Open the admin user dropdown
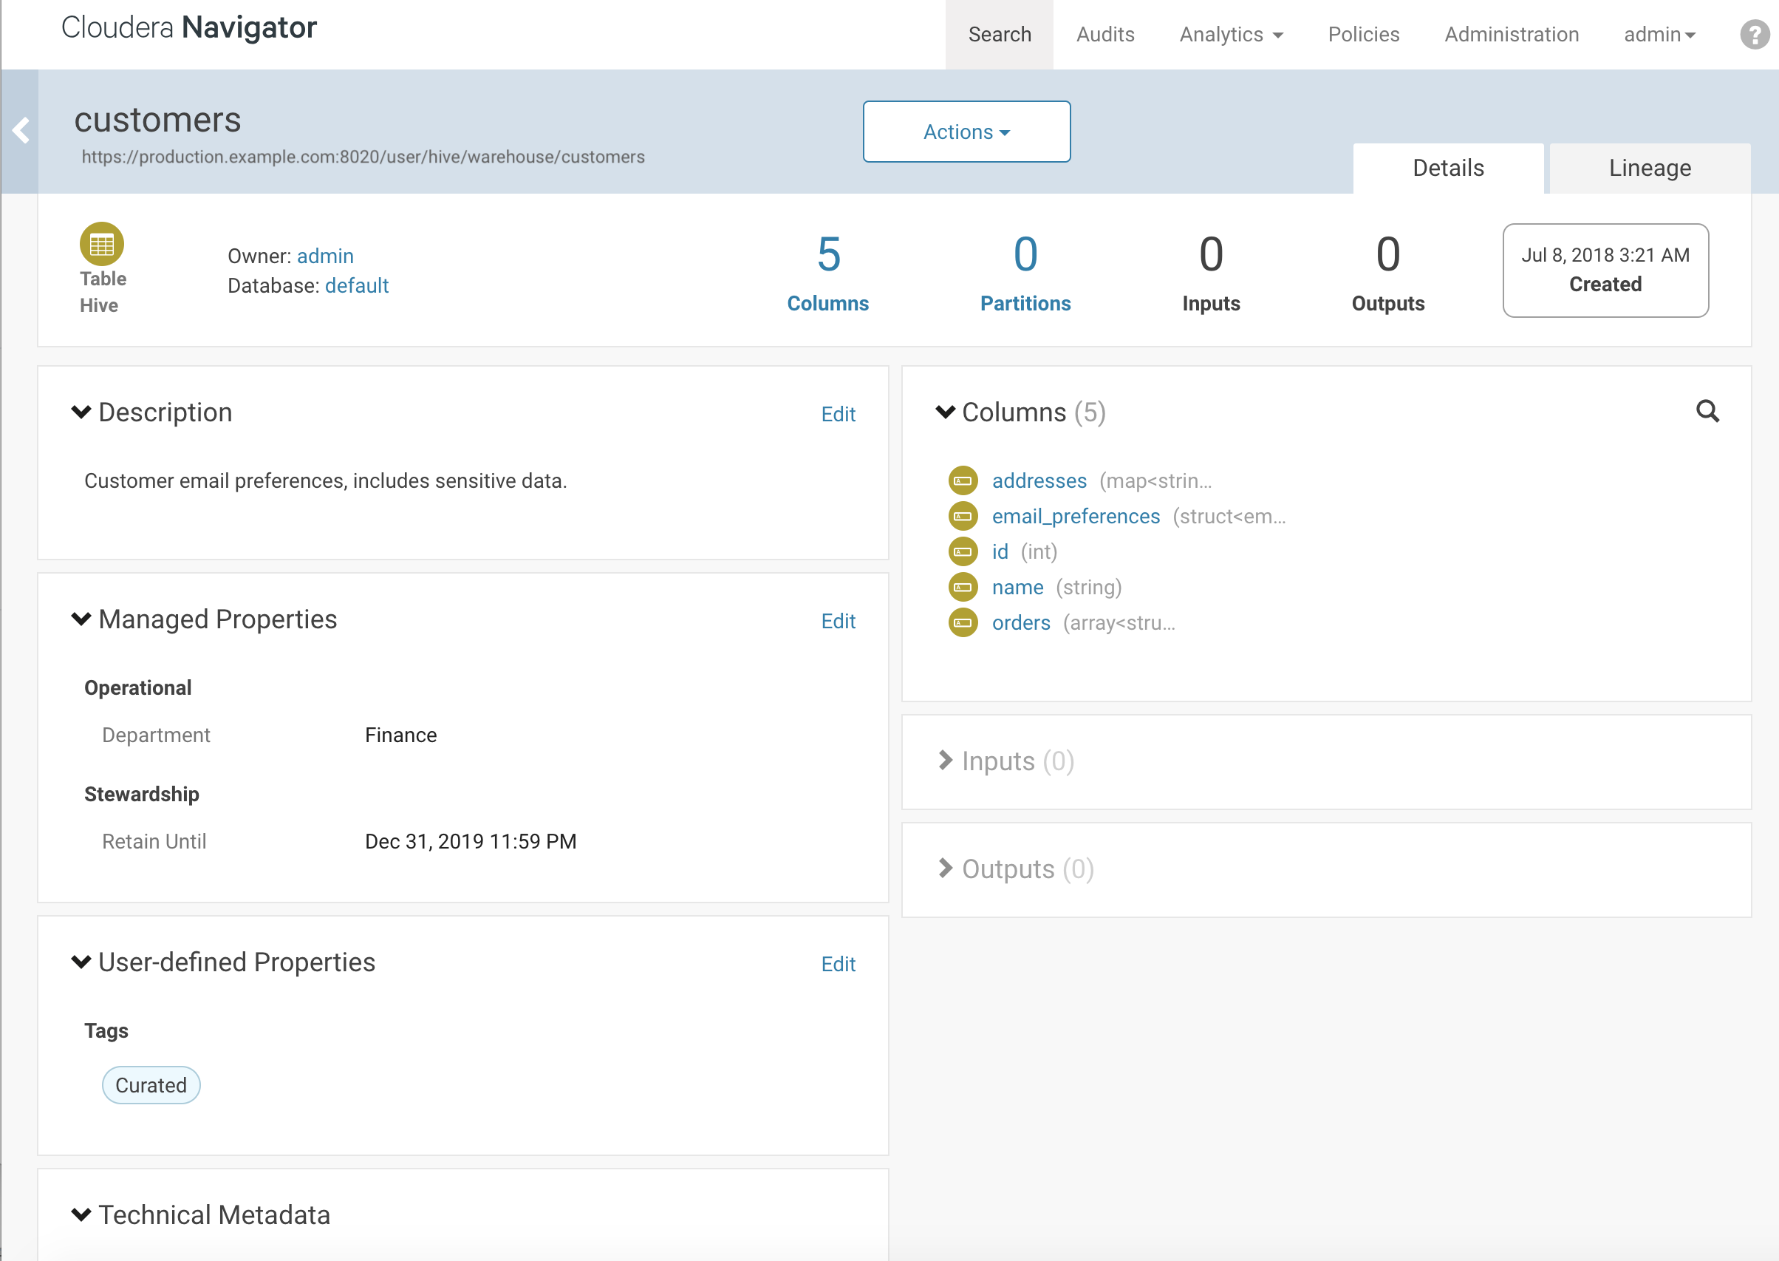The image size is (1779, 1261). (1659, 34)
